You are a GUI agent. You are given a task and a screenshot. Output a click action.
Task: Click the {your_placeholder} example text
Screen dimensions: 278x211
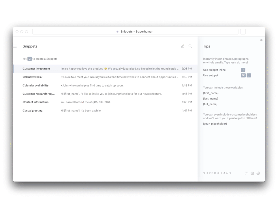[215, 124]
